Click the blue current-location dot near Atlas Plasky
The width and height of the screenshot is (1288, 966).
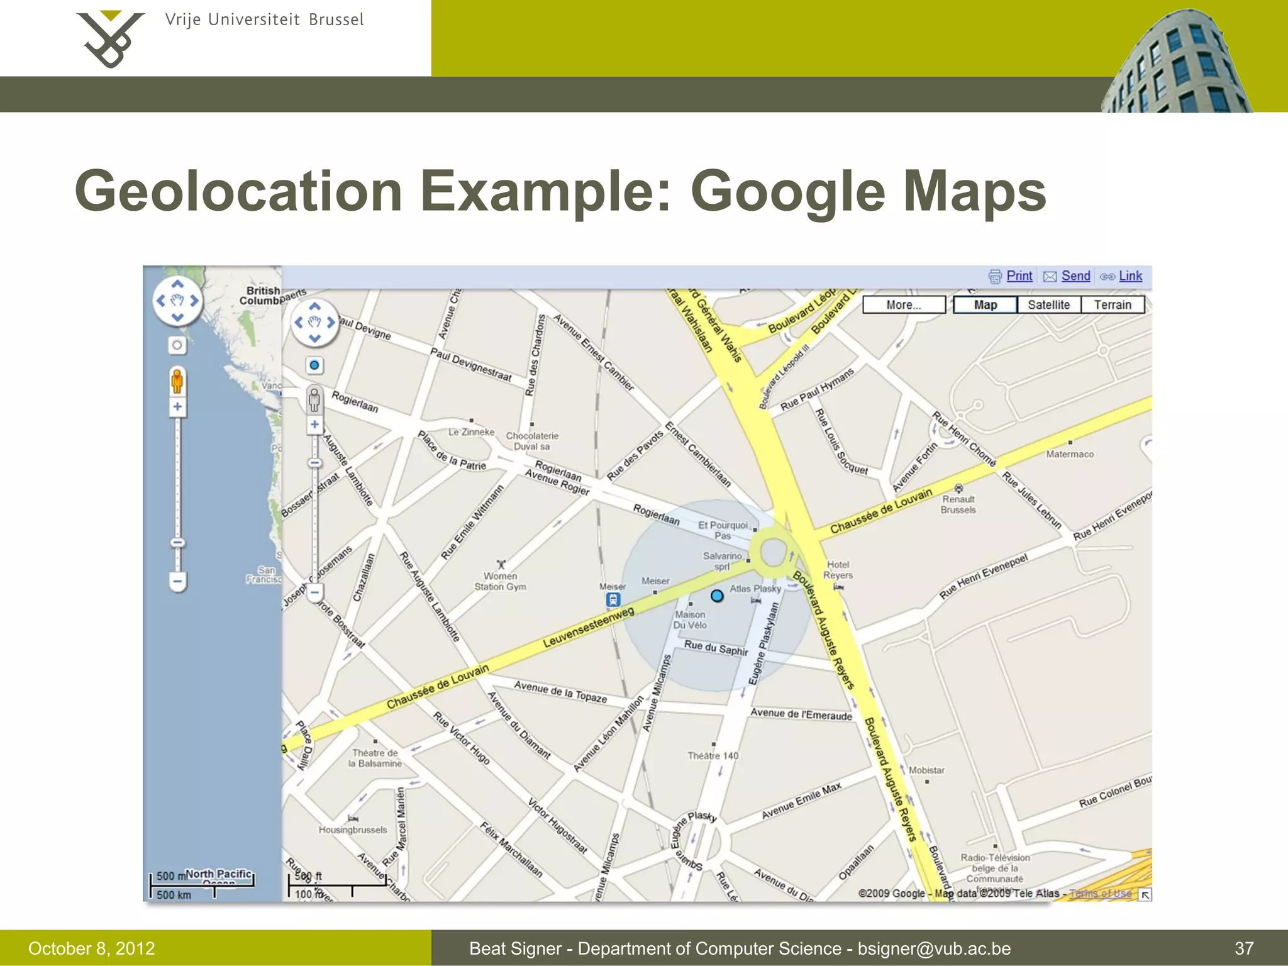click(x=717, y=596)
